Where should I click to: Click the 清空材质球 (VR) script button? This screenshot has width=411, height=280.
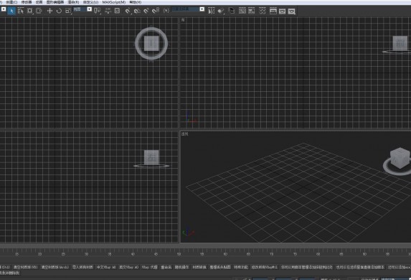[x=25, y=267]
